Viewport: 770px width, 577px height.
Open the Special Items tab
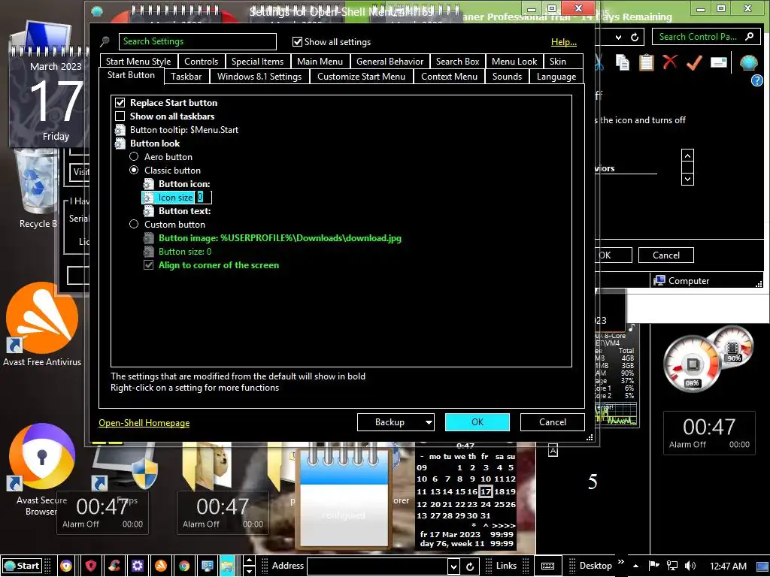coord(257,62)
